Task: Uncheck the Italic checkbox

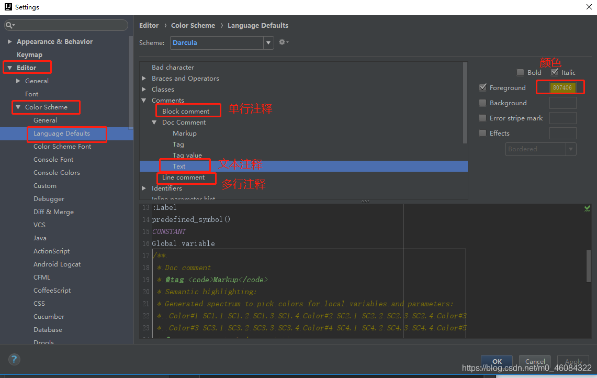Action: 555,72
